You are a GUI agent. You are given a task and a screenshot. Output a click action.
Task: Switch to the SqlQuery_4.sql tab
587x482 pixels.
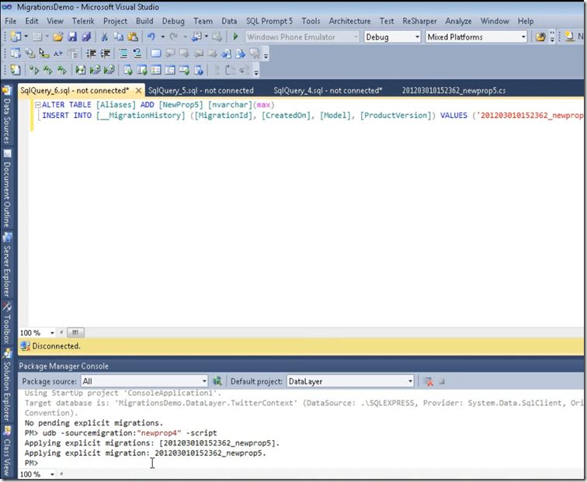pos(328,91)
